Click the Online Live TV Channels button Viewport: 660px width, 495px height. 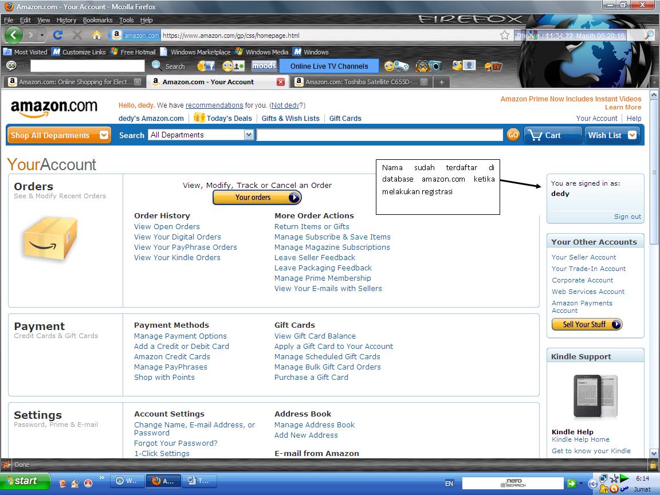[x=329, y=66]
